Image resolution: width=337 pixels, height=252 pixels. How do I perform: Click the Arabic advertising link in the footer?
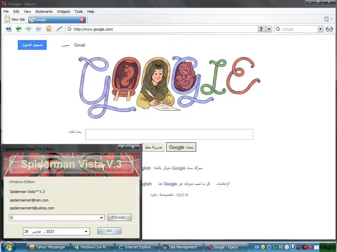coord(223,184)
